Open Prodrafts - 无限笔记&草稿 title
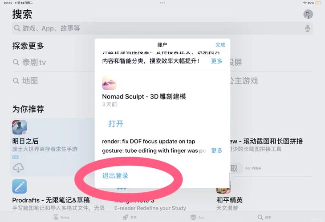Image resolution: width=325 pixels, height=222 pixels. coord(51,200)
